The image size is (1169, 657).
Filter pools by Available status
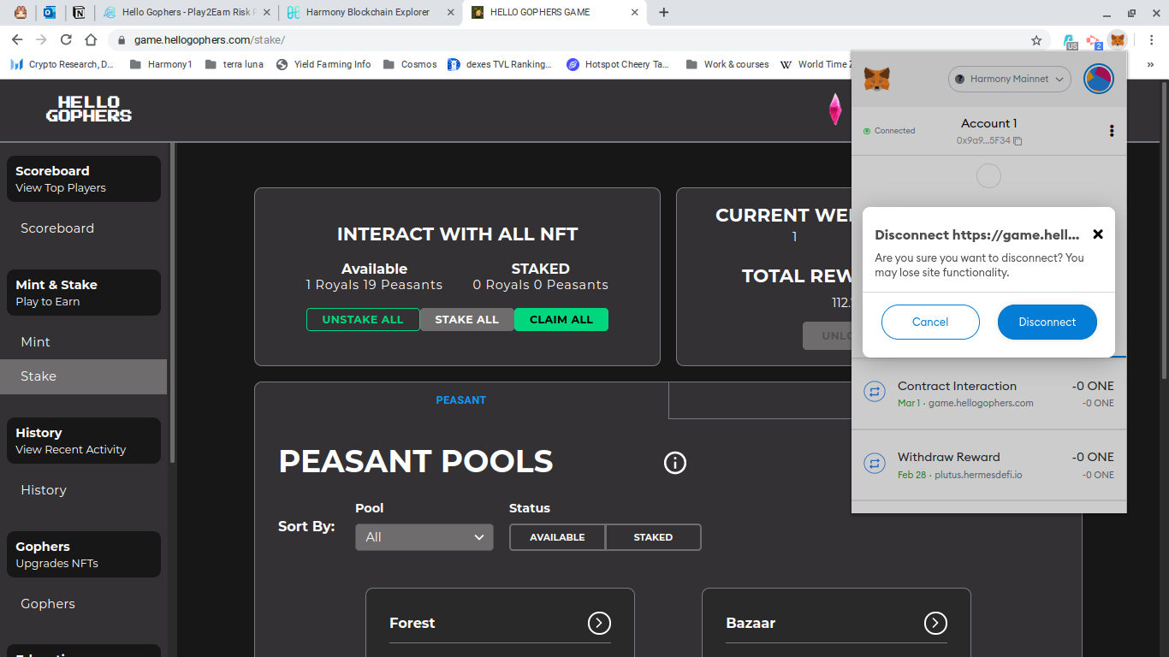(x=557, y=537)
